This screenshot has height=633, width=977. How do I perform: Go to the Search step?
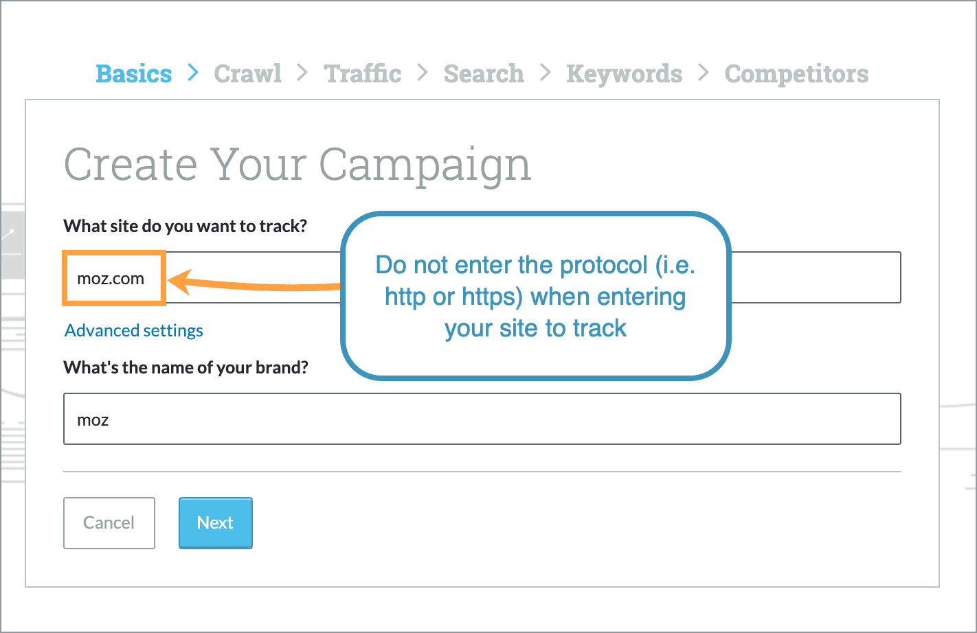(483, 73)
